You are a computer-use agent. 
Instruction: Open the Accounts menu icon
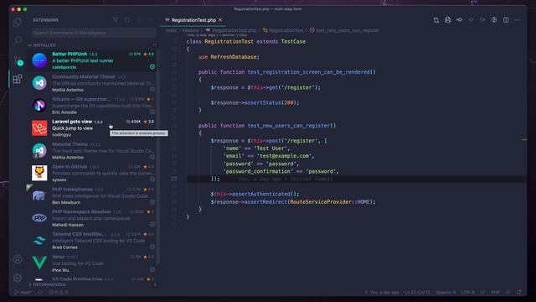(18, 259)
